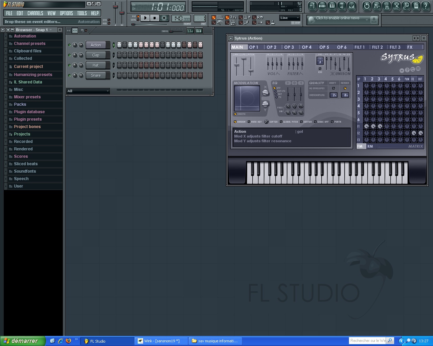Click the démarrer Start button
The height and width of the screenshot is (346, 433).
tap(23, 341)
